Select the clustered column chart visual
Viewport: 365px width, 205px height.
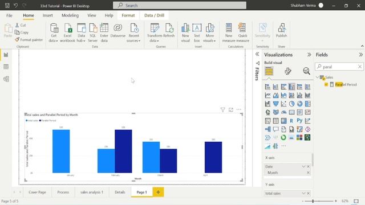(x=291, y=87)
